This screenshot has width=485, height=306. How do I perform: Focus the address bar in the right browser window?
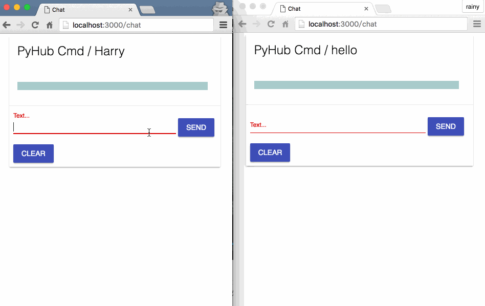coord(381,24)
